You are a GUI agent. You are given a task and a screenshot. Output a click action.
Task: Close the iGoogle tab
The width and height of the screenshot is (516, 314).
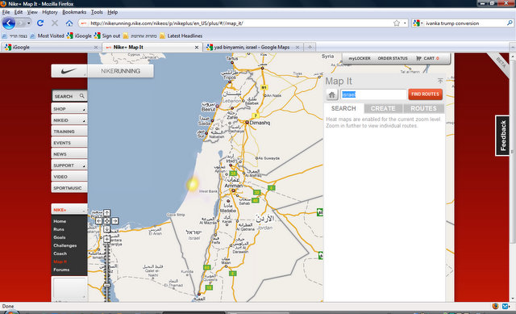pyautogui.click(x=96, y=48)
